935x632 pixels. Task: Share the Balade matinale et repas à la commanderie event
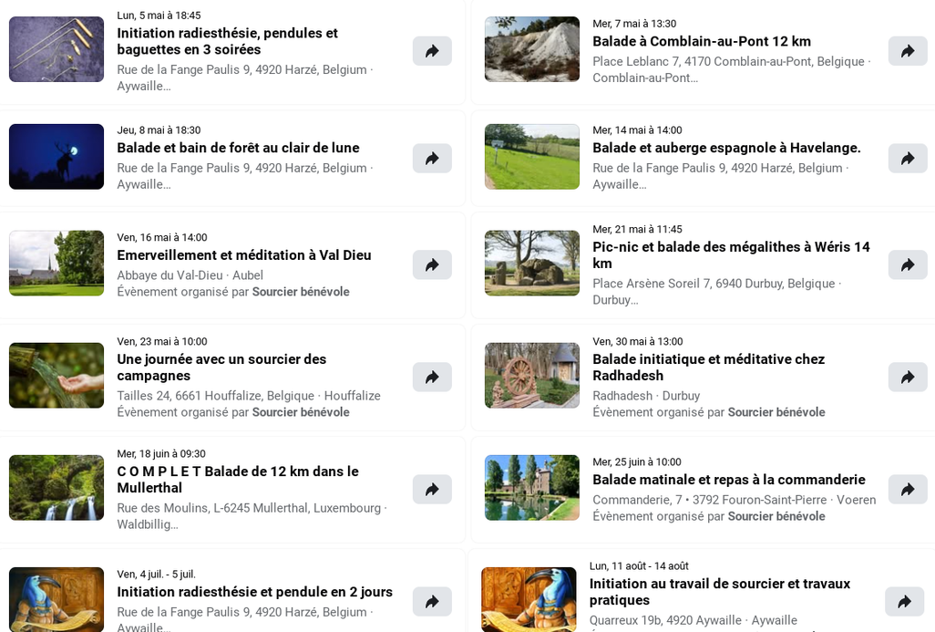(908, 489)
